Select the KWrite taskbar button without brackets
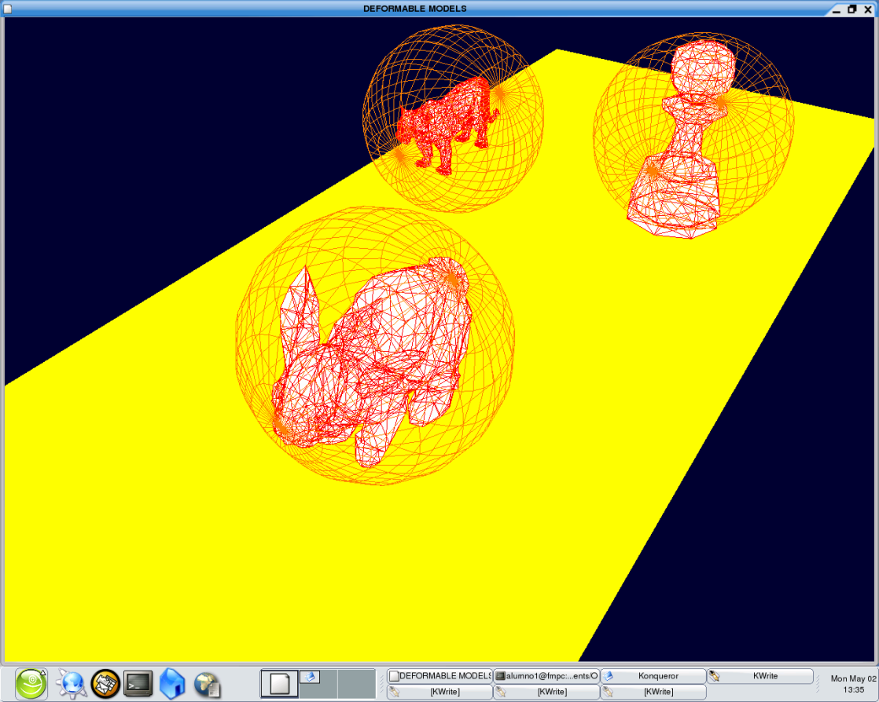879x702 pixels. coord(759,676)
